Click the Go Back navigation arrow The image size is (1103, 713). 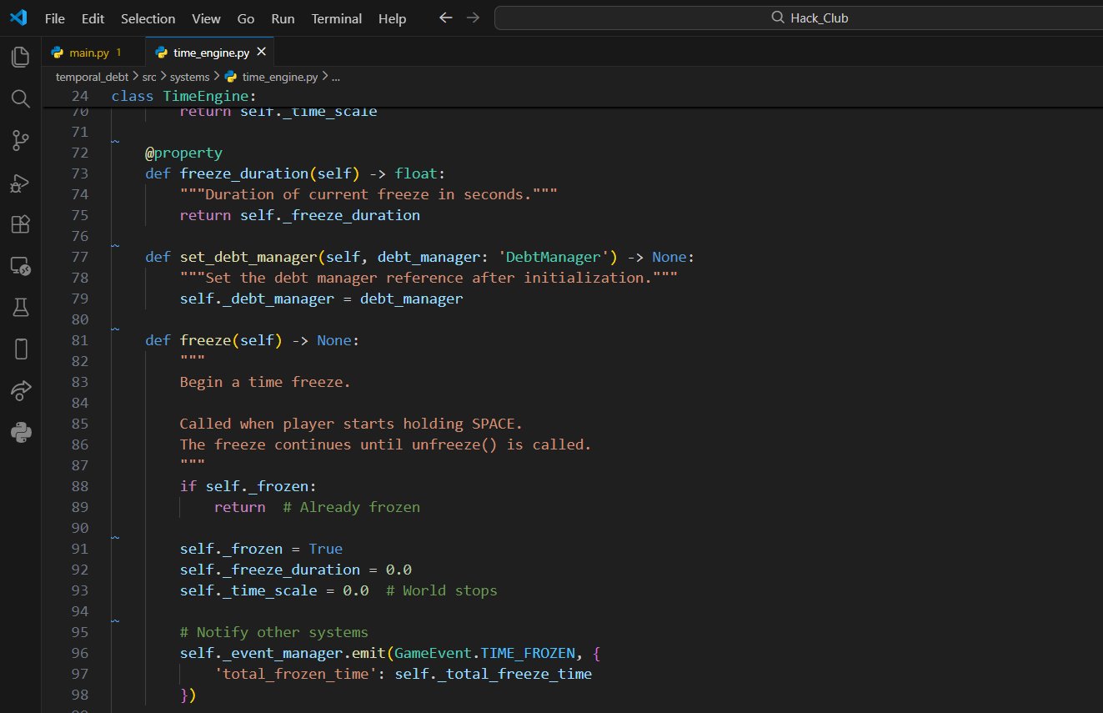click(446, 18)
